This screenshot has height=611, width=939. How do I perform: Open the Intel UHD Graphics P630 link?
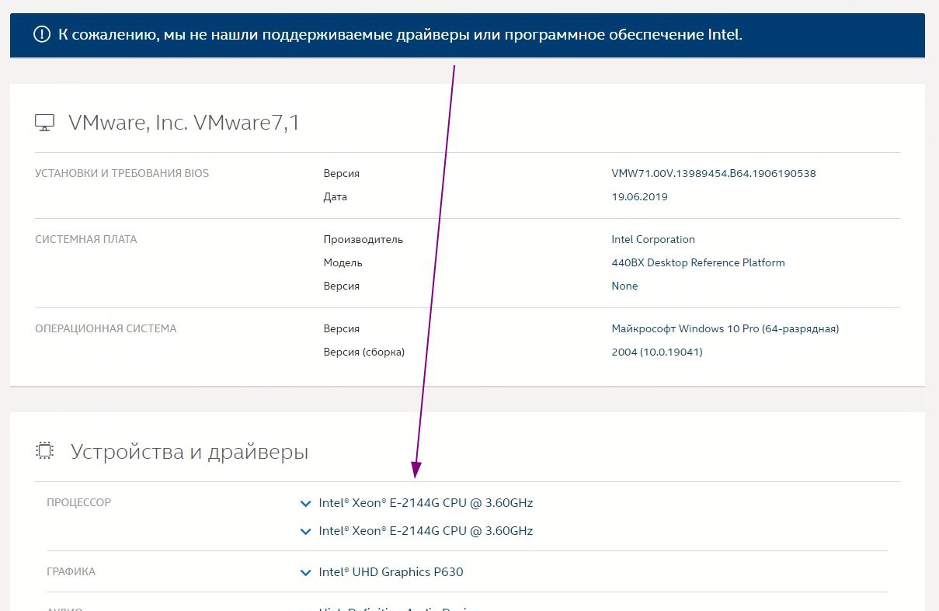click(x=391, y=572)
